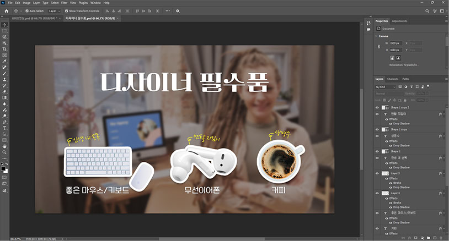Hide the Shape 1 copy 2 layer
The image size is (449, 241).
point(377,108)
